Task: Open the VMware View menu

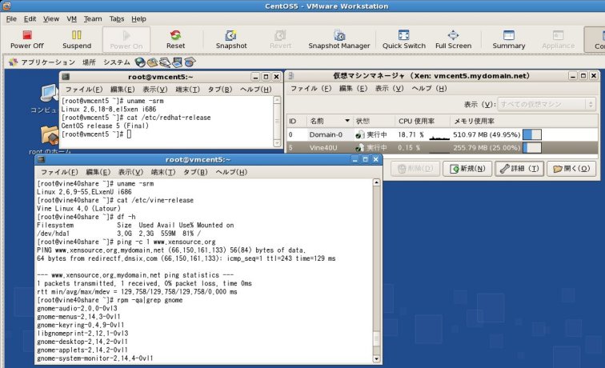Action: click(x=51, y=19)
